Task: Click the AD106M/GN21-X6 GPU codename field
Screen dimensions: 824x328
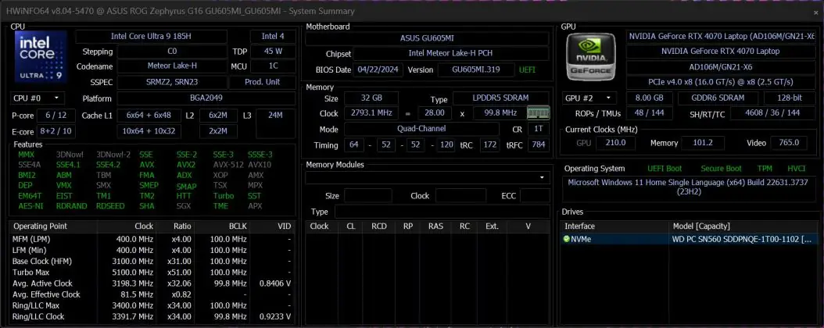Action: pyautogui.click(x=720, y=67)
